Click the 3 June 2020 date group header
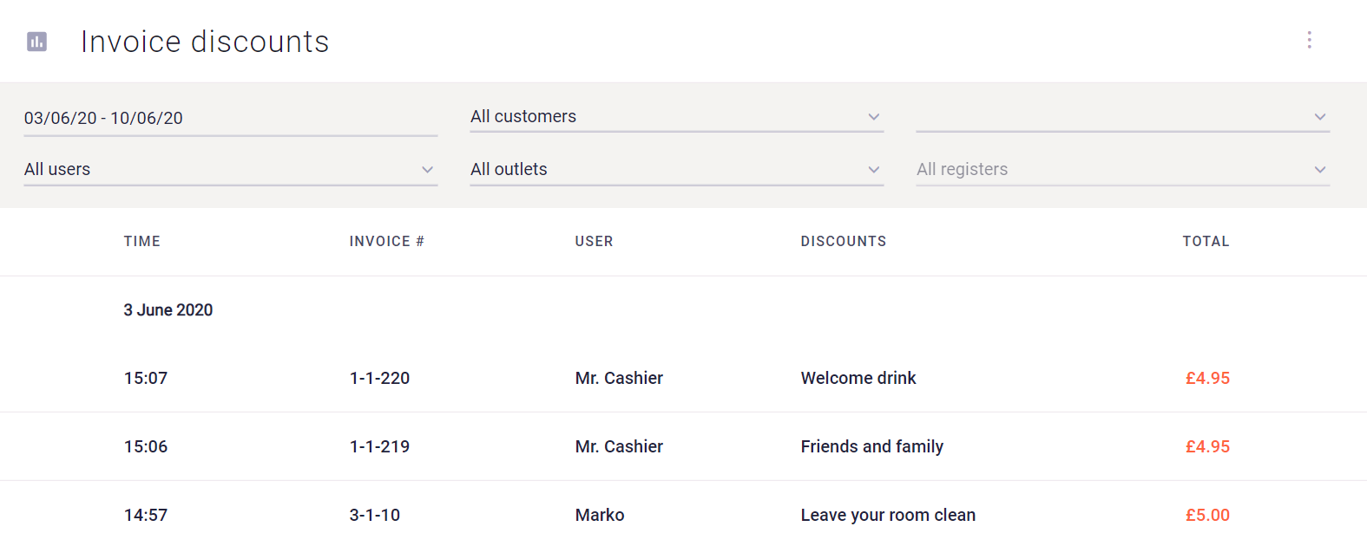 [x=168, y=309]
